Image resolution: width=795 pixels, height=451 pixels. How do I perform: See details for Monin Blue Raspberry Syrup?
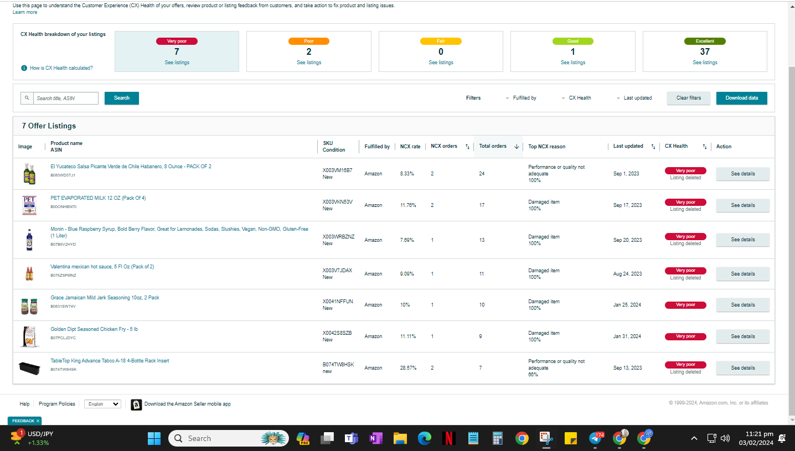(743, 240)
